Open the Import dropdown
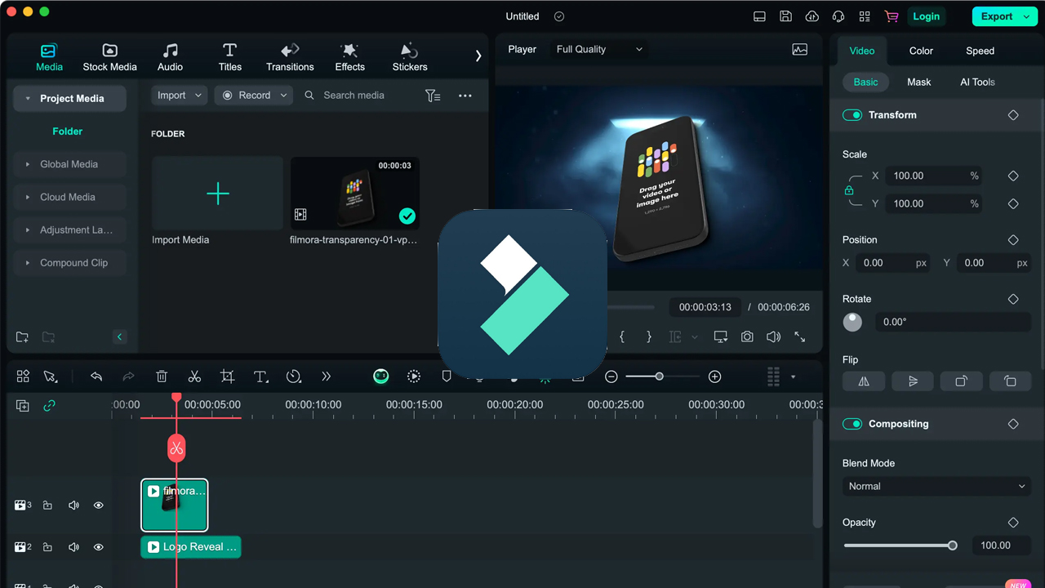This screenshot has width=1045, height=588. (x=179, y=96)
